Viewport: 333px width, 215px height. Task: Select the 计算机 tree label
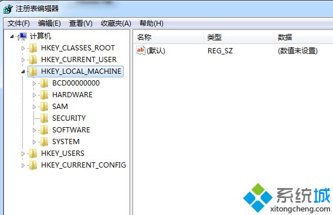[x=40, y=36]
